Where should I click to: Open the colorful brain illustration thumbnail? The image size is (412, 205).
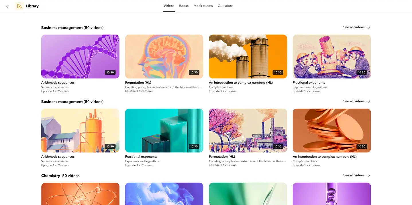click(x=164, y=56)
